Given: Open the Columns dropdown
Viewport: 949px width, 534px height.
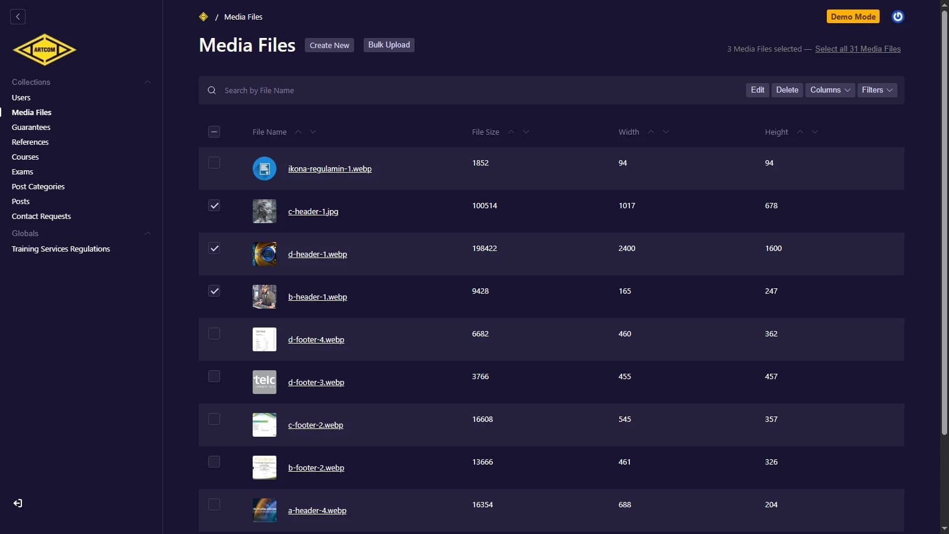Looking at the screenshot, I should pyautogui.click(x=829, y=90).
